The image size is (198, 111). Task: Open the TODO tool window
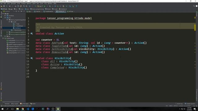[33, 104]
